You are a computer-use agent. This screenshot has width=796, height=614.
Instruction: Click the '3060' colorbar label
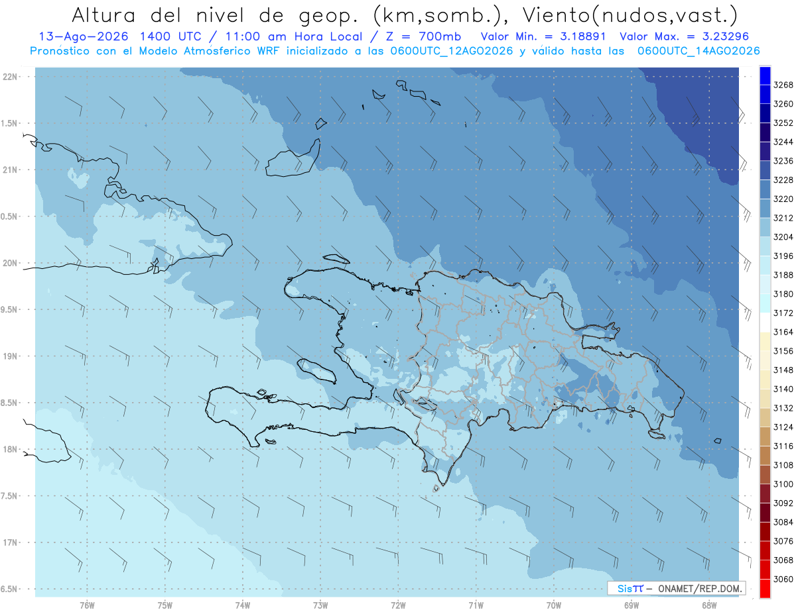tap(783, 579)
